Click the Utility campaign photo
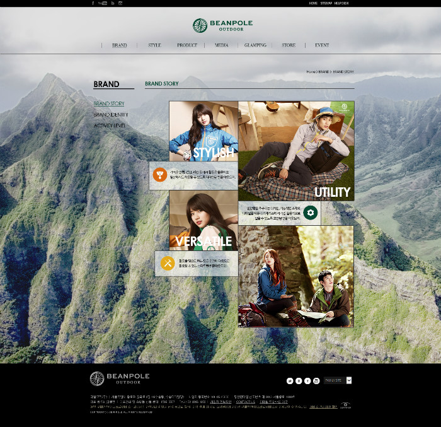Image resolution: width=441 pixels, height=427 pixels. tap(296, 148)
